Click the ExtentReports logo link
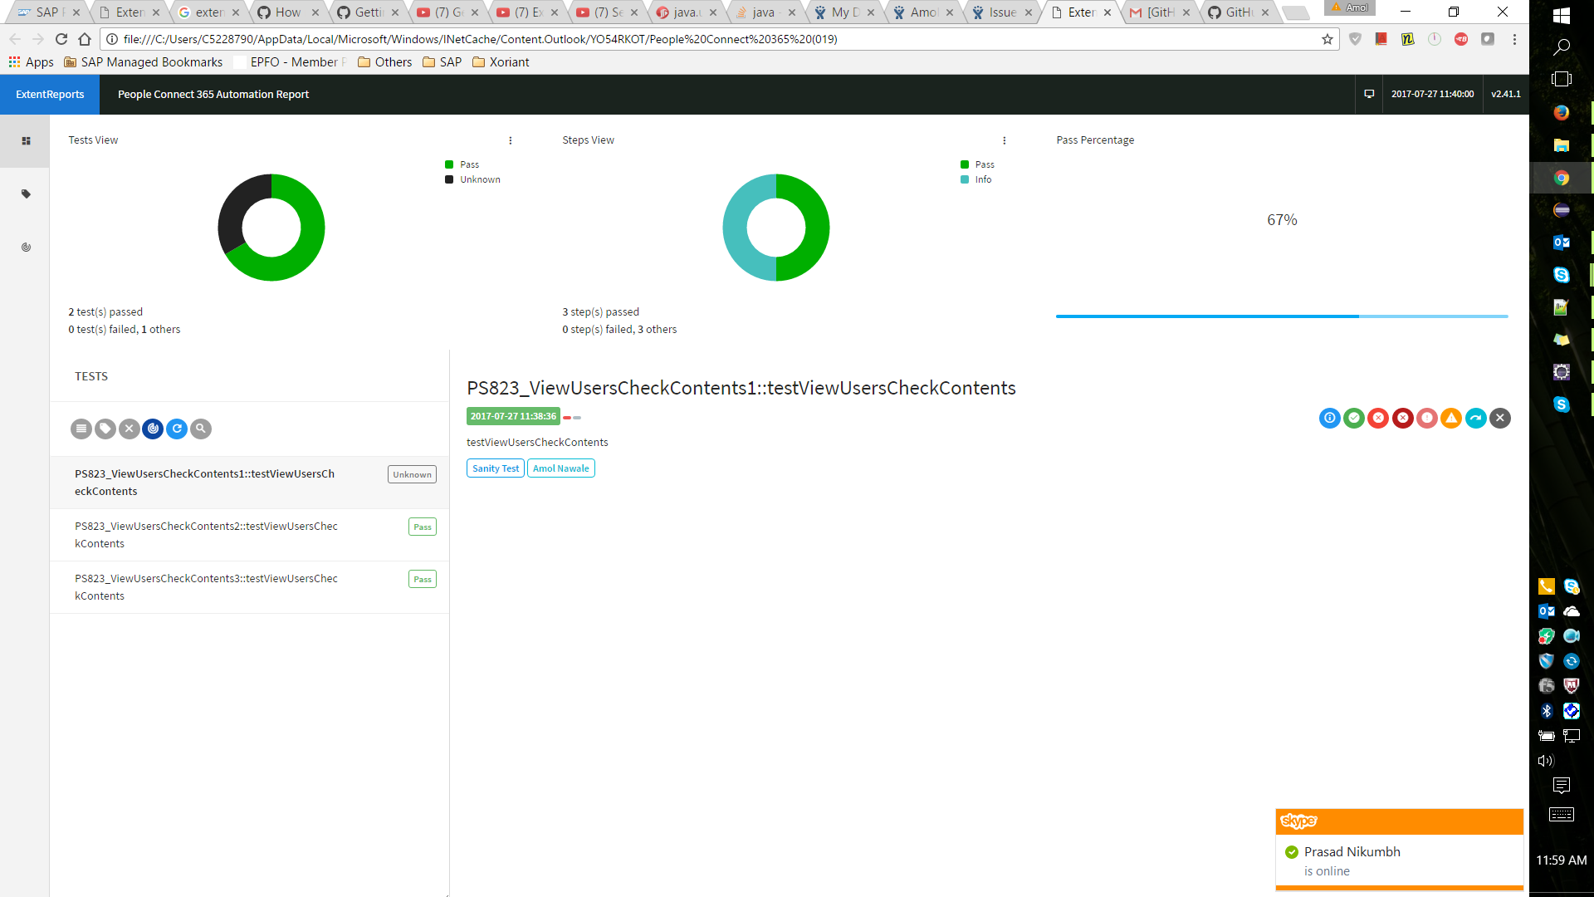The width and height of the screenshot is (1594, 897). tap(50, 94)
